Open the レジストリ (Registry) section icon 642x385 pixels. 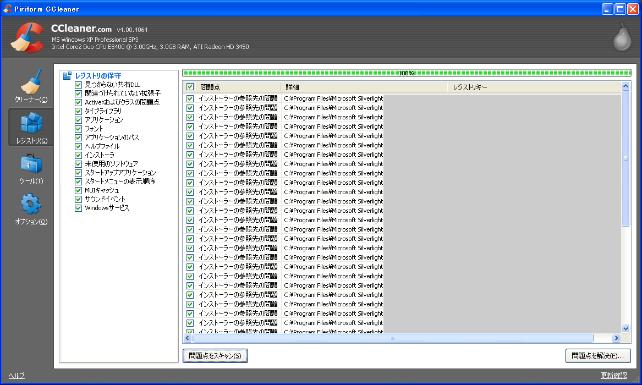[x=31, y=123]
